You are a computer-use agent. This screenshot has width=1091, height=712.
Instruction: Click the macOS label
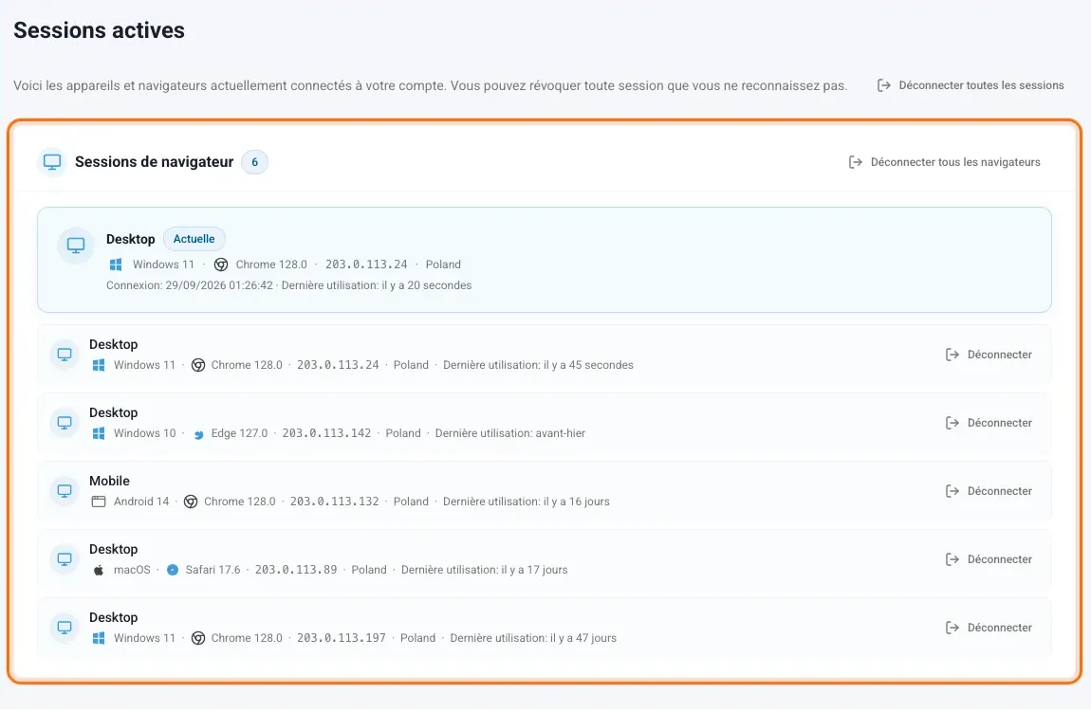(132, 570)
